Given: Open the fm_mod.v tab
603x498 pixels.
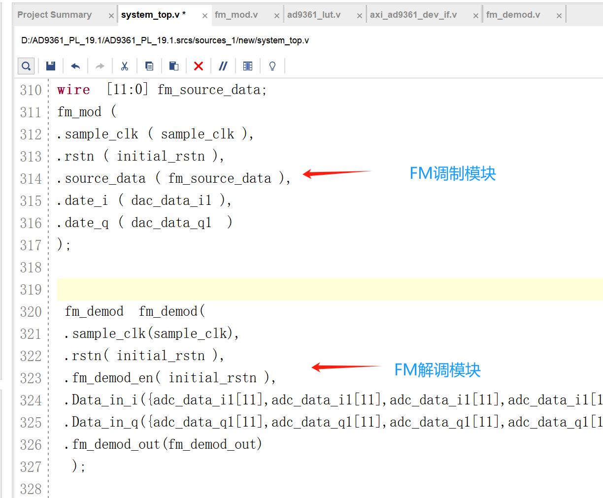Looking at the screenshot, I should pos(236,14).
